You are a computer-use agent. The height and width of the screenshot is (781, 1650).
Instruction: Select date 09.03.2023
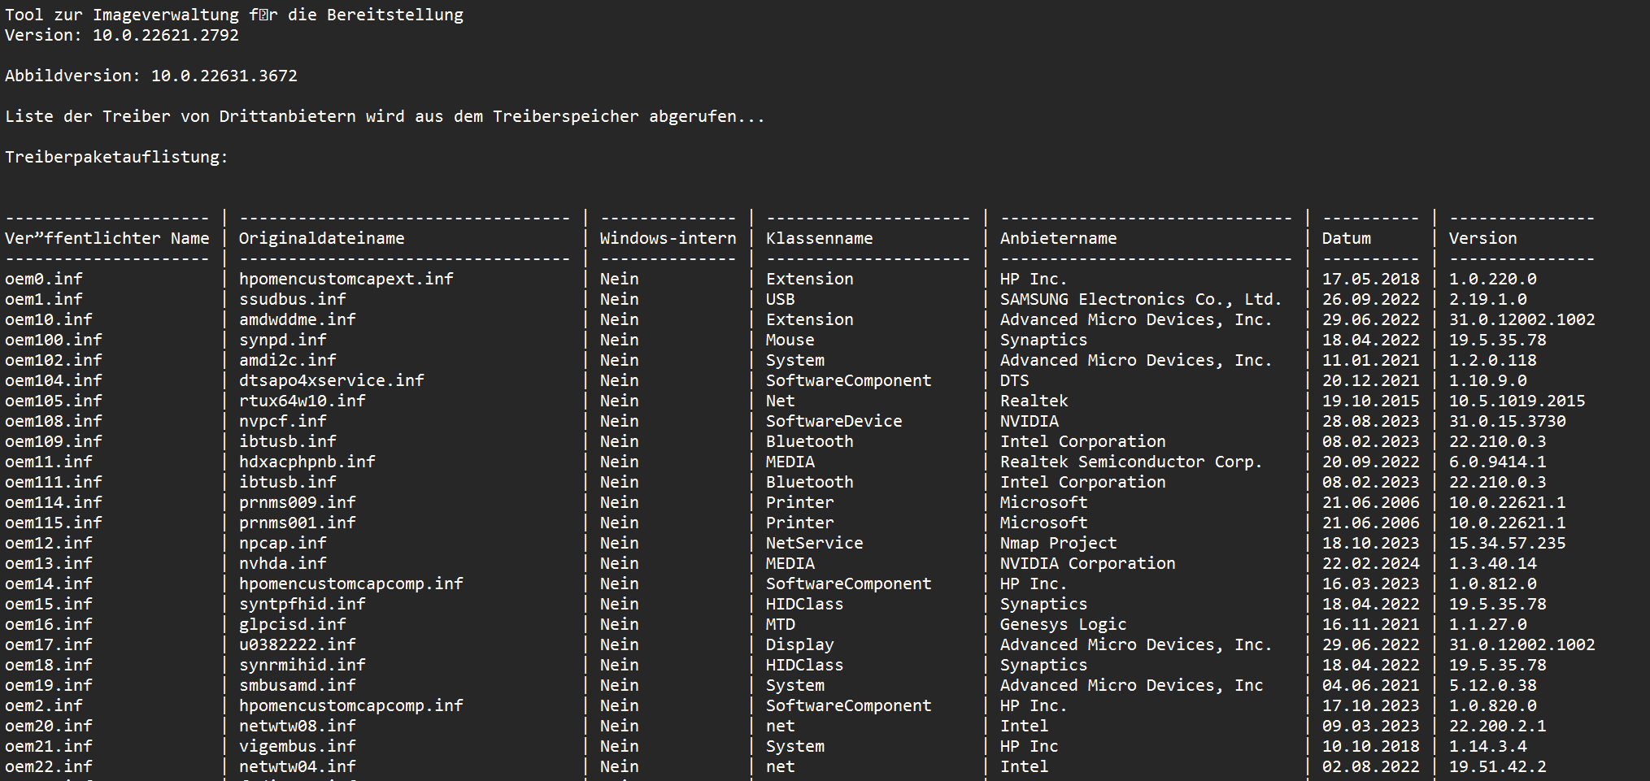tap(1370, 726)
